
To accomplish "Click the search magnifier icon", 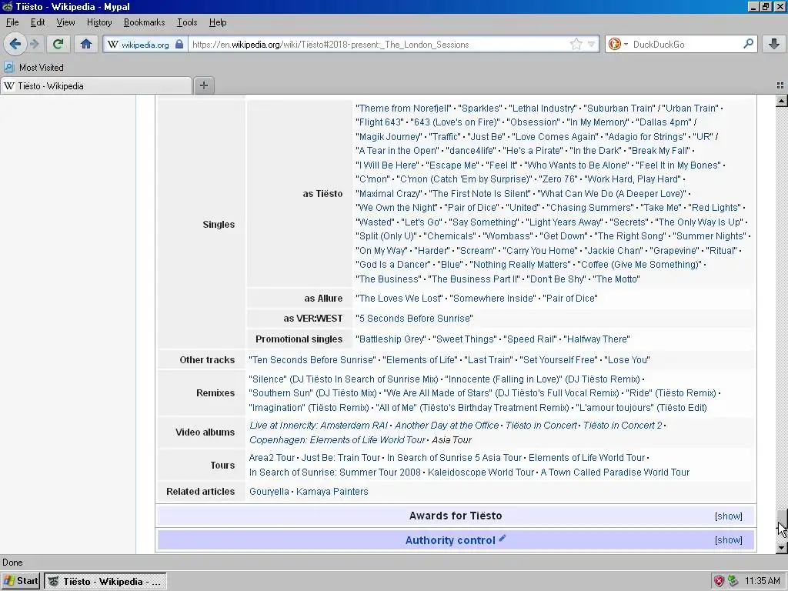I will [x=748, y=44].
